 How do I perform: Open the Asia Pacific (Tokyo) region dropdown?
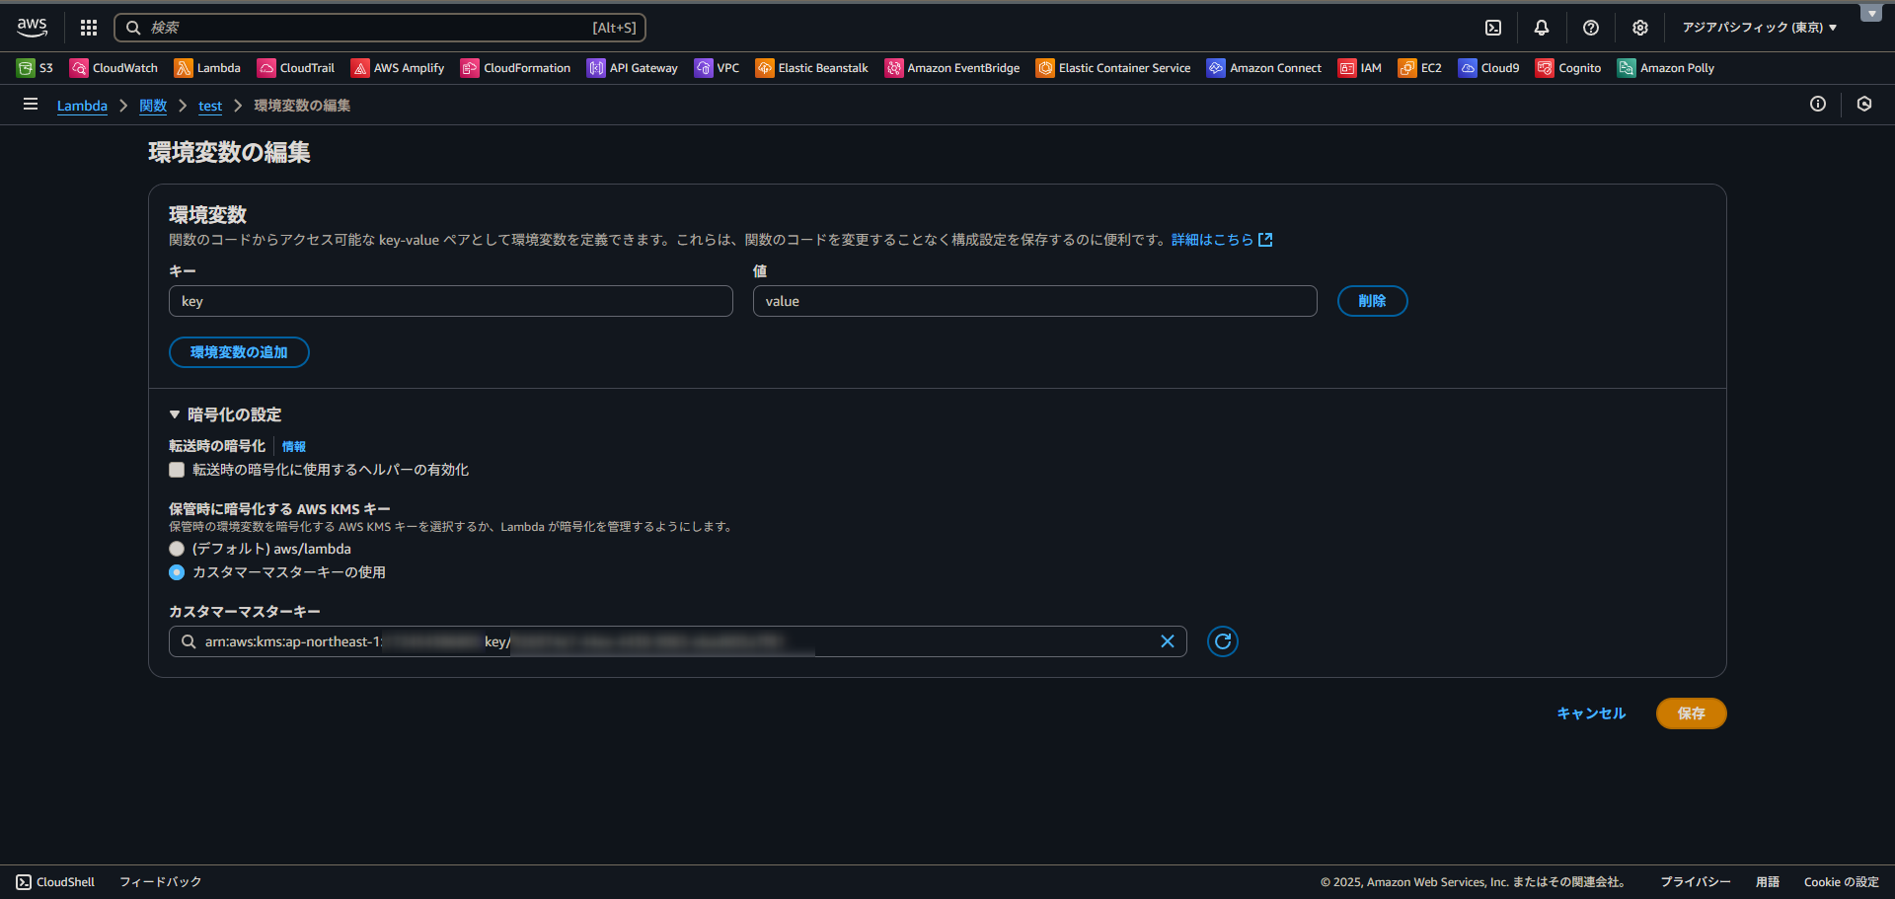(1759, 28)
